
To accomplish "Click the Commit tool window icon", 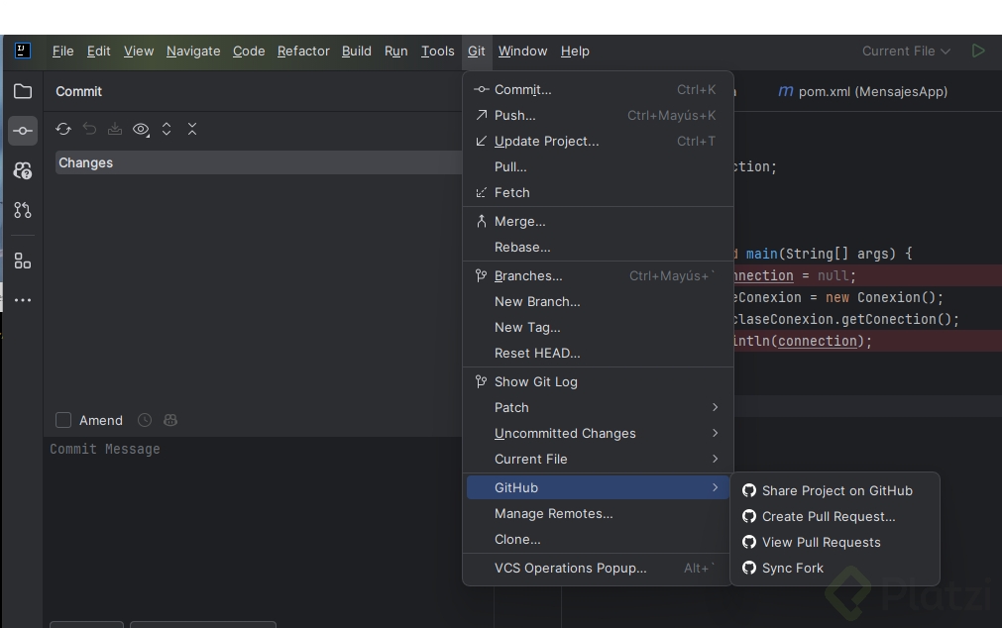I will 23,131.
